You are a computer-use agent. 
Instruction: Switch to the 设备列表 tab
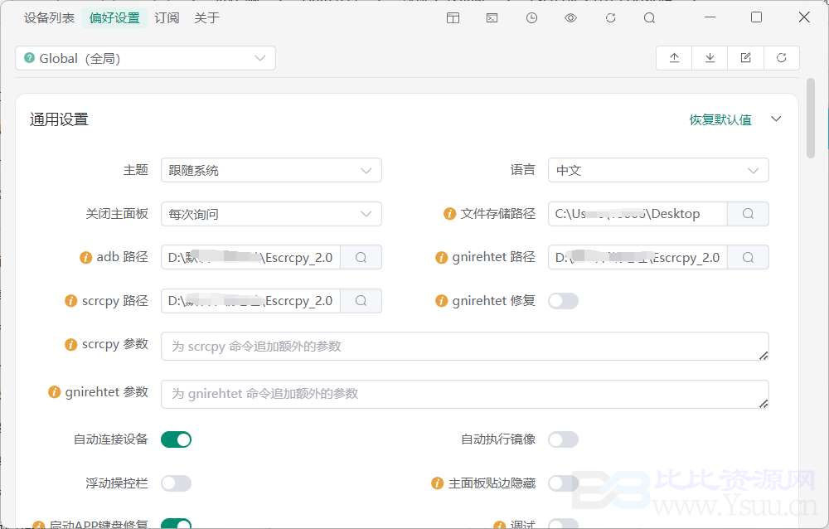click(x=48, y=17)
